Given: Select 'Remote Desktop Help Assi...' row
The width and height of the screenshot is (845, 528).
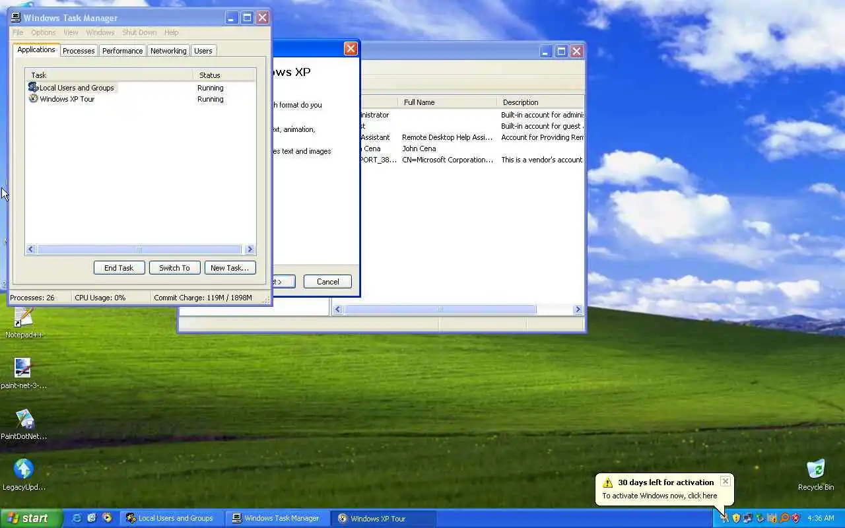Looking at the screenshot, I should [x=473, y=137].
